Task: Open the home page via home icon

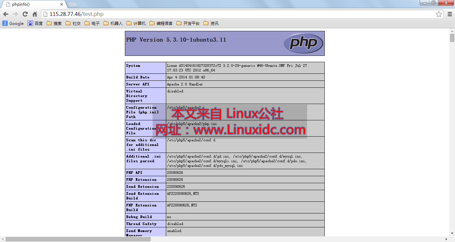Action: point(34,14)
